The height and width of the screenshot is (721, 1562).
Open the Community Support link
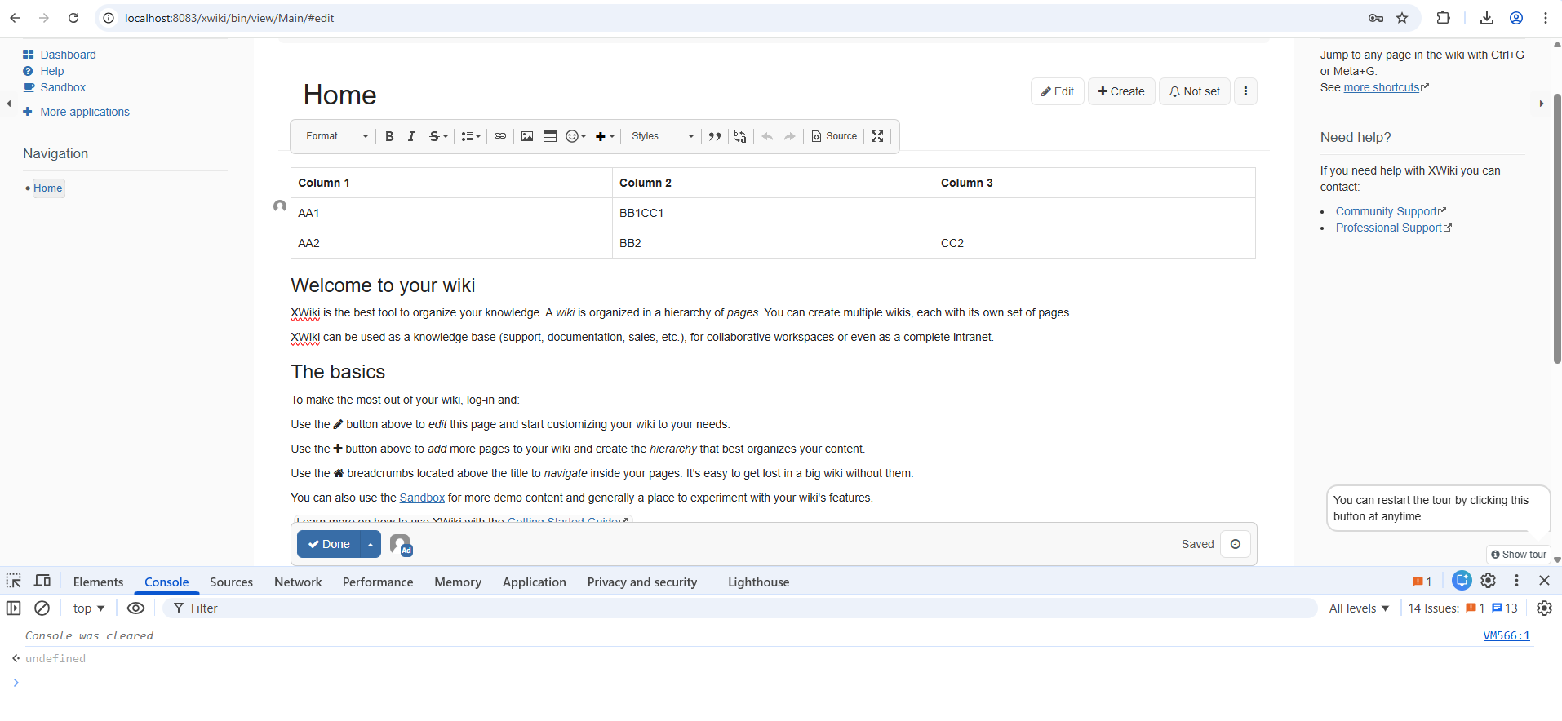click(1386, 211)
